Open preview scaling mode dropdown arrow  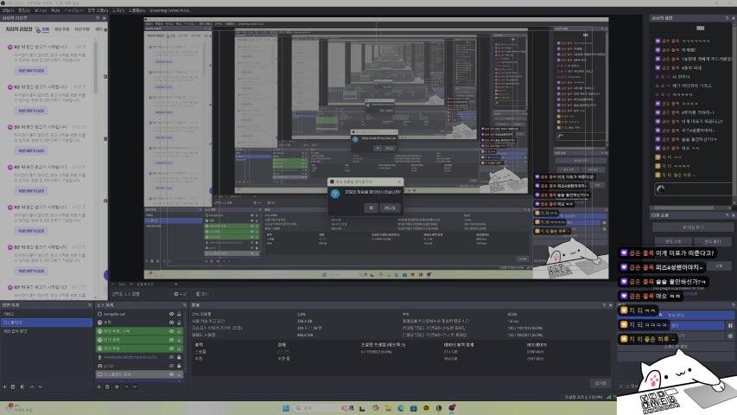coord(175,284)
